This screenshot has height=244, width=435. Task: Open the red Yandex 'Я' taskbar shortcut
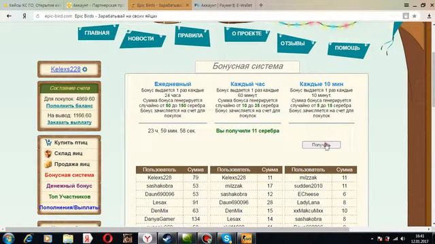[88, 239]
